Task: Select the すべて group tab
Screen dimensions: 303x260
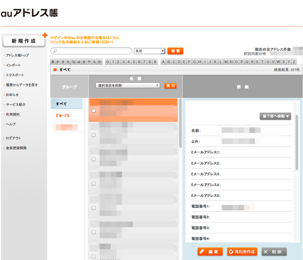Action: [x=67, y=104]
